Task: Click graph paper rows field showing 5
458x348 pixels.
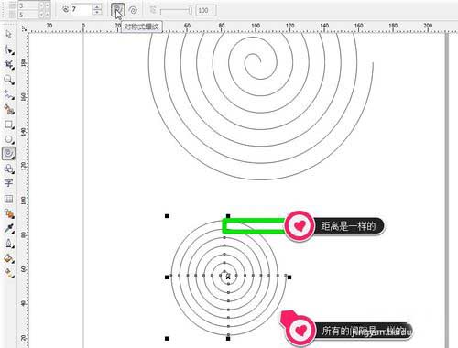Action: pyautogui.click(x=29, y=15)
